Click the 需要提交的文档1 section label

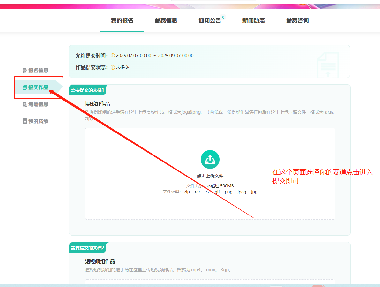87,90
